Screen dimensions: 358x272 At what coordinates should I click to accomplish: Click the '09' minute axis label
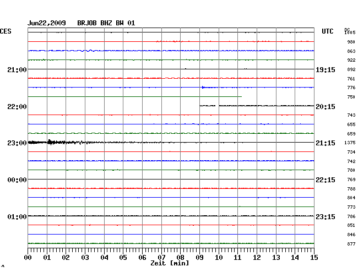click(x=199, y=257)
